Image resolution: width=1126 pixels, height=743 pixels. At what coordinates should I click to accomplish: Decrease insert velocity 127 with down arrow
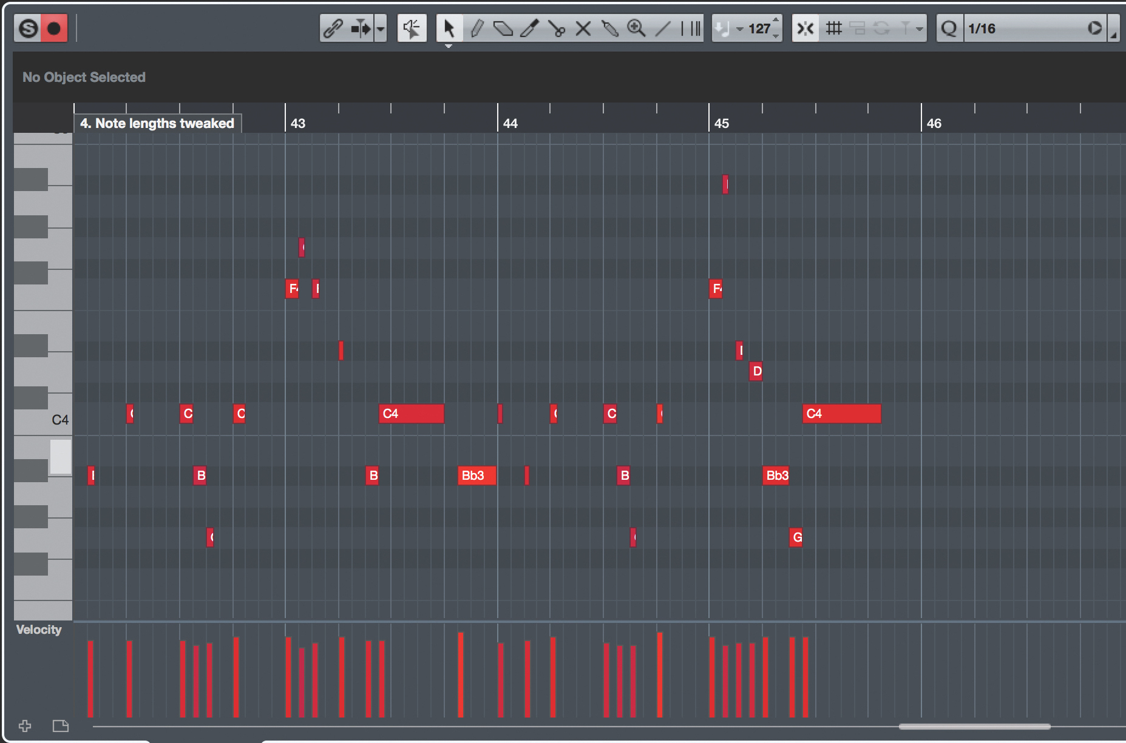(776, 35)
